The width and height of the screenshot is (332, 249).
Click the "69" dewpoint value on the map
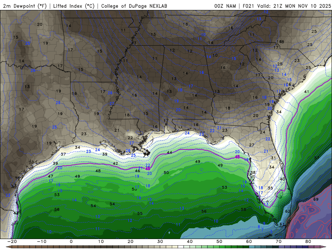point(316,199)
